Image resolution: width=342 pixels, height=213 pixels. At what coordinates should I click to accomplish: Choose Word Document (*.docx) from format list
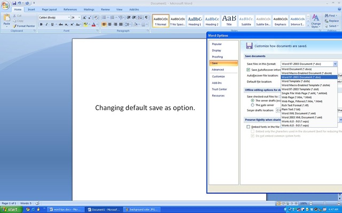[309, 69]
